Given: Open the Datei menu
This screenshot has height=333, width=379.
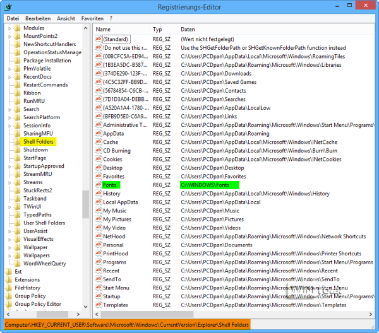Looking at the screenshot, I should tap(13, 18).
